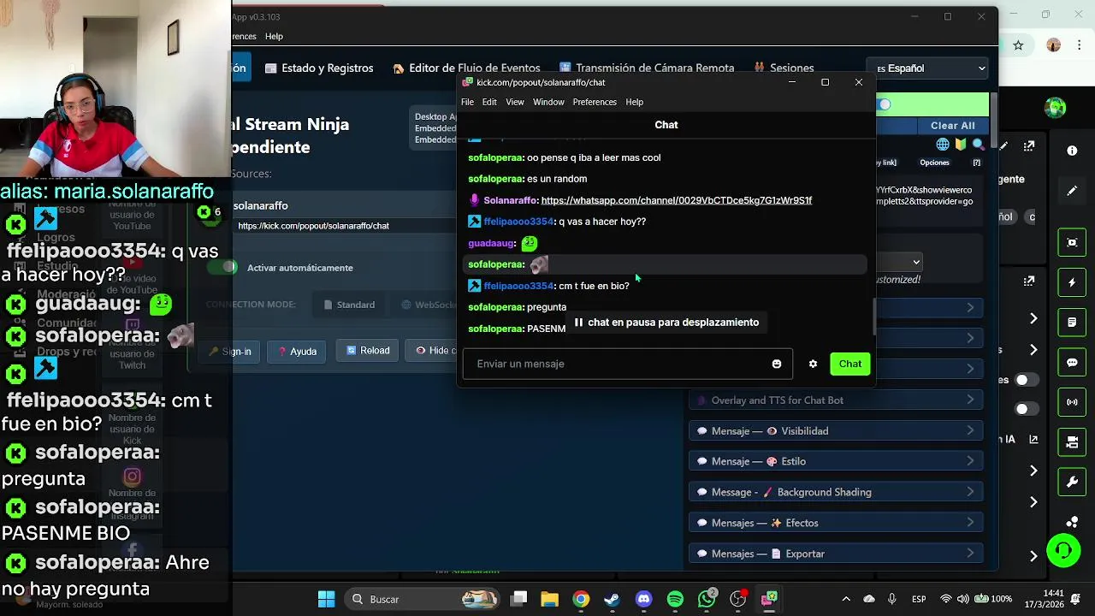Image resolution: width=1095 pixels, height=616 pixels.
Task: Click the screen capture icon in right sidebar
Action: [1072, 242]
